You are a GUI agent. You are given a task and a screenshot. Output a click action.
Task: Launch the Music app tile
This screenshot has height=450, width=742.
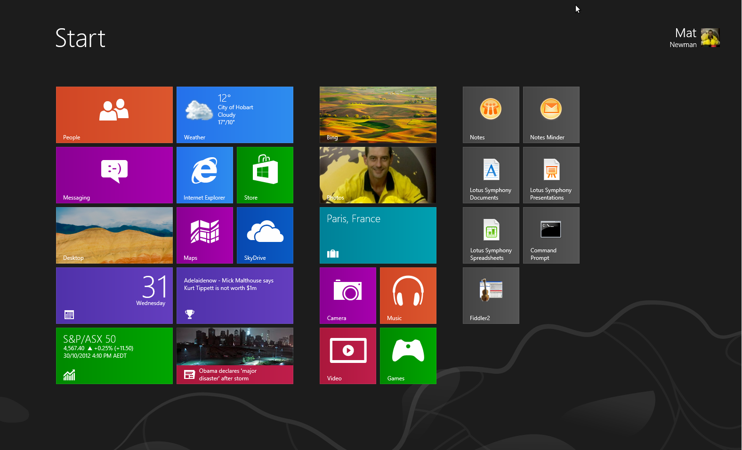(x=408, y=296)
